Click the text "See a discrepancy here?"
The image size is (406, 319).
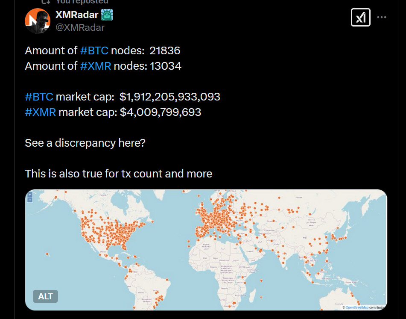point(85,143)
